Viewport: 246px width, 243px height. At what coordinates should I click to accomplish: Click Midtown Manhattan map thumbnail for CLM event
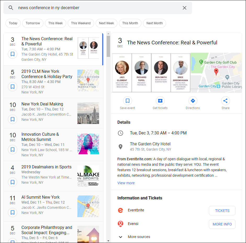click(x=88, y=81)
